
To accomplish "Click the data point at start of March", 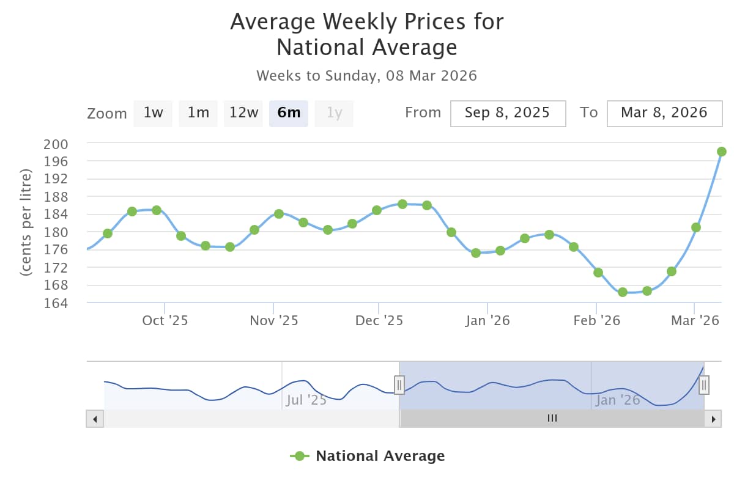I will tap(696, 227).
